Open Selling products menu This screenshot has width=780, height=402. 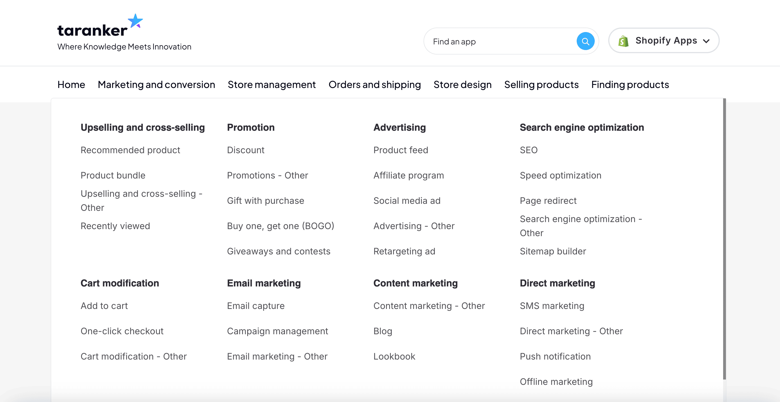(541, 85)
